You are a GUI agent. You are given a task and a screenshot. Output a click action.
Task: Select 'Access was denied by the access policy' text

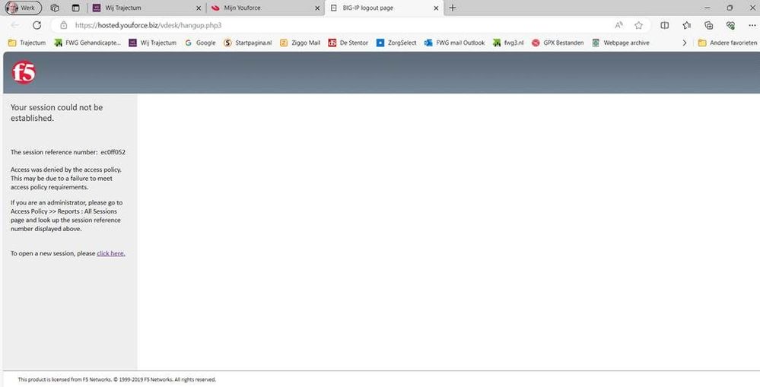(x=66, y=170)
